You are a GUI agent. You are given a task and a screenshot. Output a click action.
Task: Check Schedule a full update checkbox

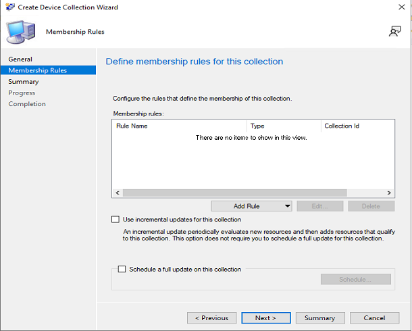(x=122, y=269)
